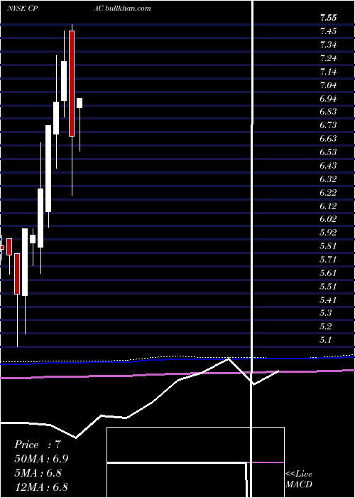Click the '5MA : 6.8' readout
355x498 pixels.
(x=38, y=473)
